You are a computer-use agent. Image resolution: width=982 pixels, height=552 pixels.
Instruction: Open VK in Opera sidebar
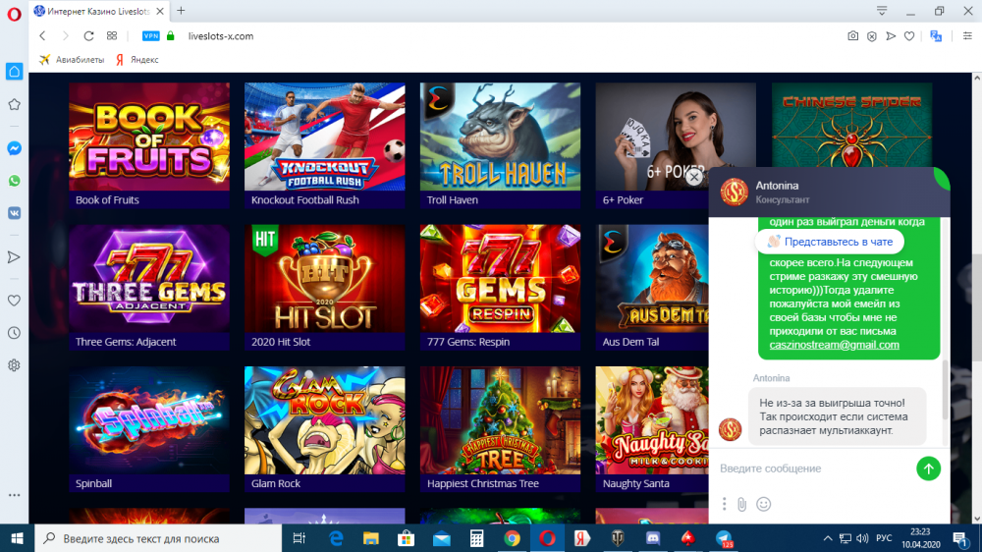14,213
